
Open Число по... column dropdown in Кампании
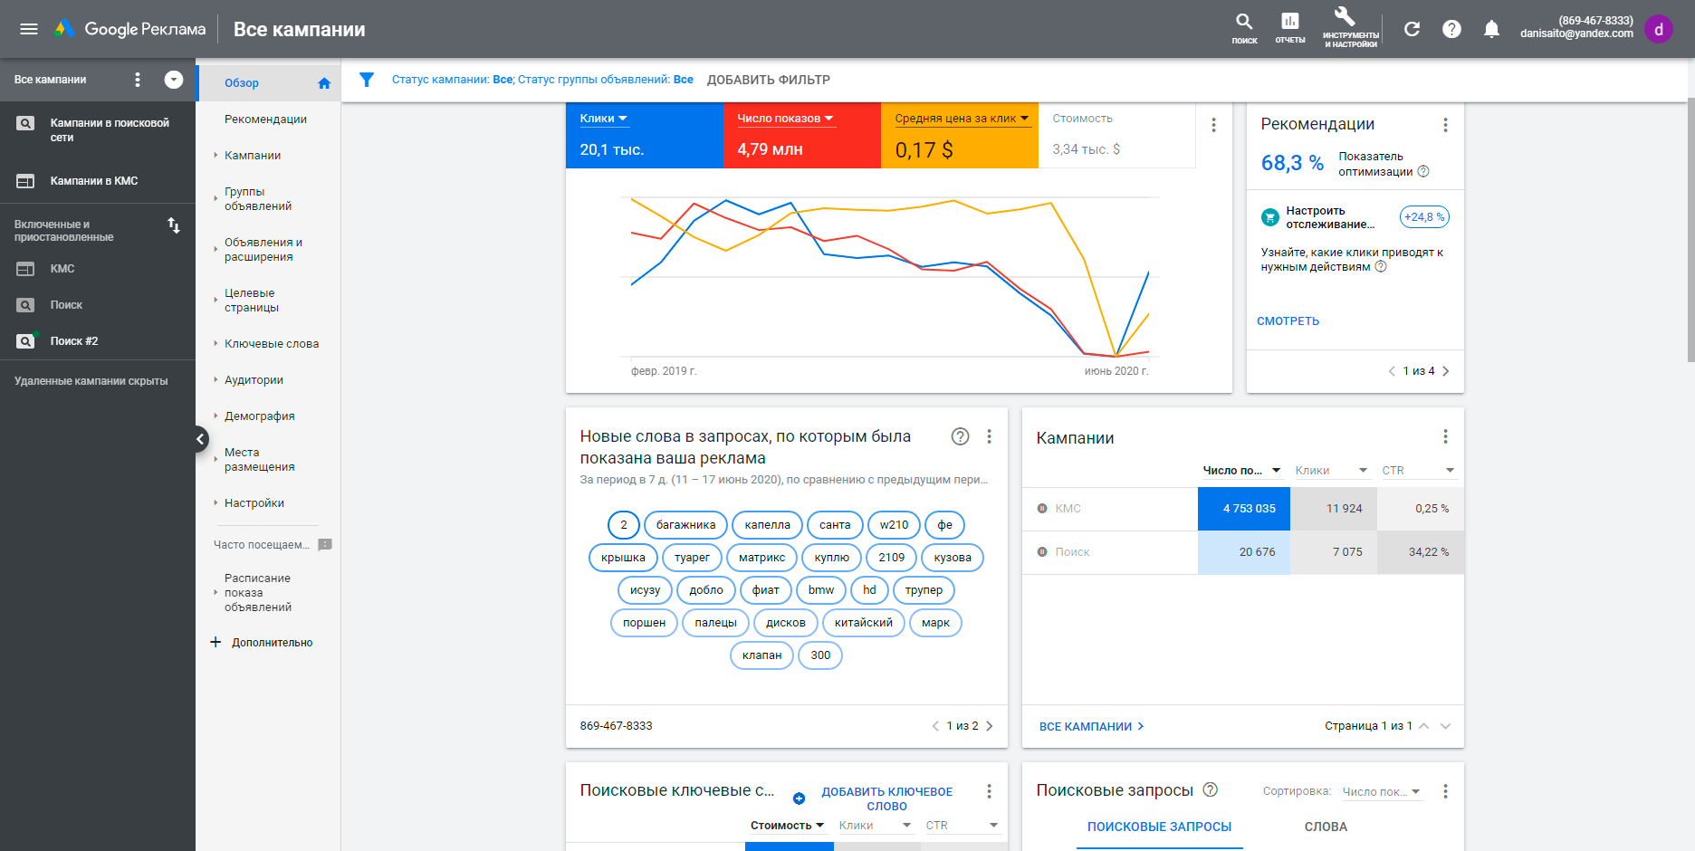point(1241,471)
